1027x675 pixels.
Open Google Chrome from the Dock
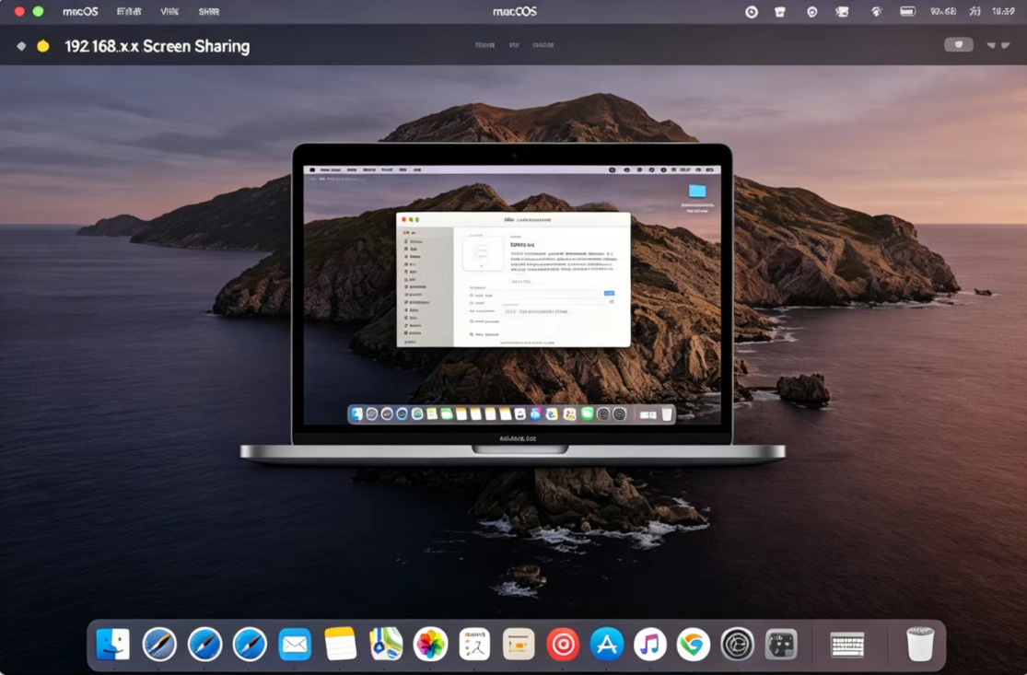(694, 644)
